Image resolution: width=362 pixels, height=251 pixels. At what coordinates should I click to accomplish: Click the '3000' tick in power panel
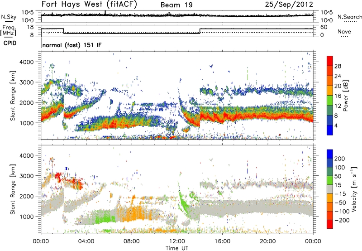tap(27, 82)
